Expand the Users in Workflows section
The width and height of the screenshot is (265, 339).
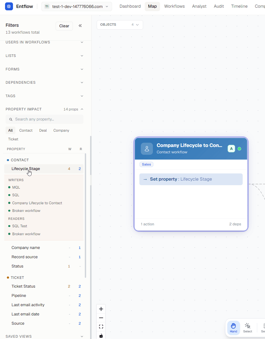[45, 42]
